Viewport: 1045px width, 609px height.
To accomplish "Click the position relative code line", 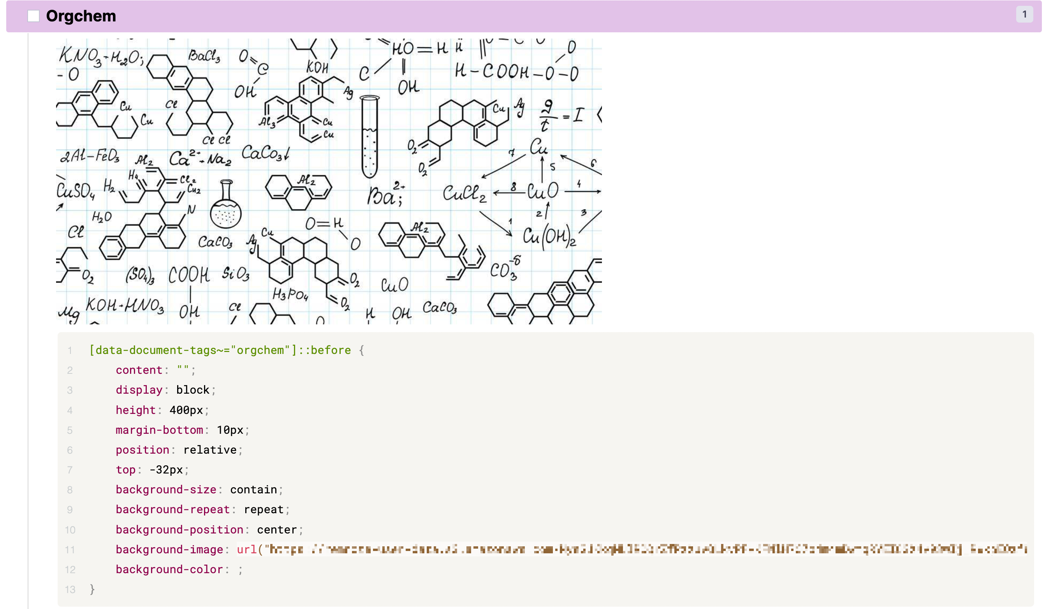I will click(179, 450).
